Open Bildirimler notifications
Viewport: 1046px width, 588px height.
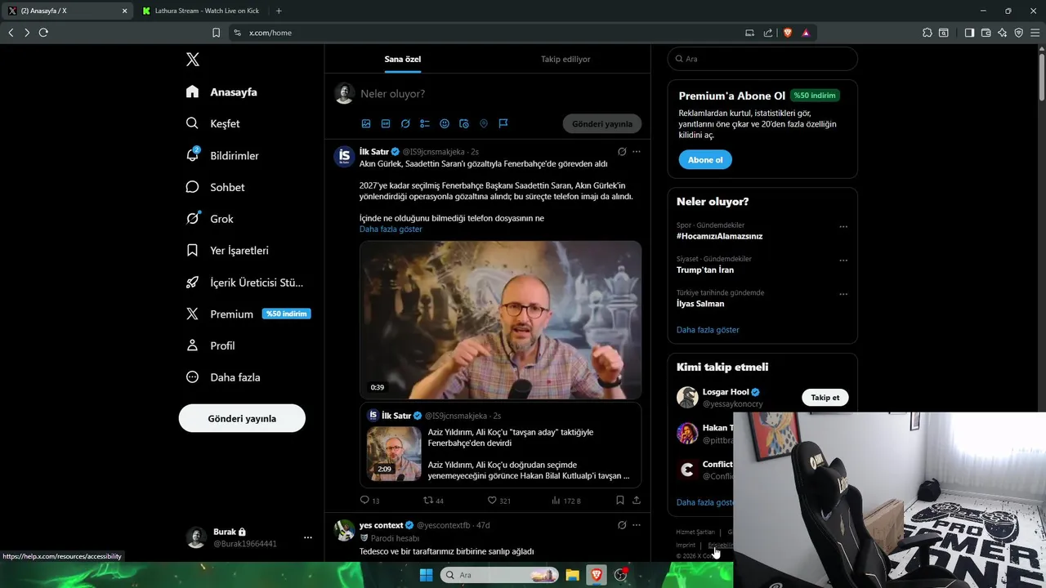pyautogui.click(x=222, y=155)
